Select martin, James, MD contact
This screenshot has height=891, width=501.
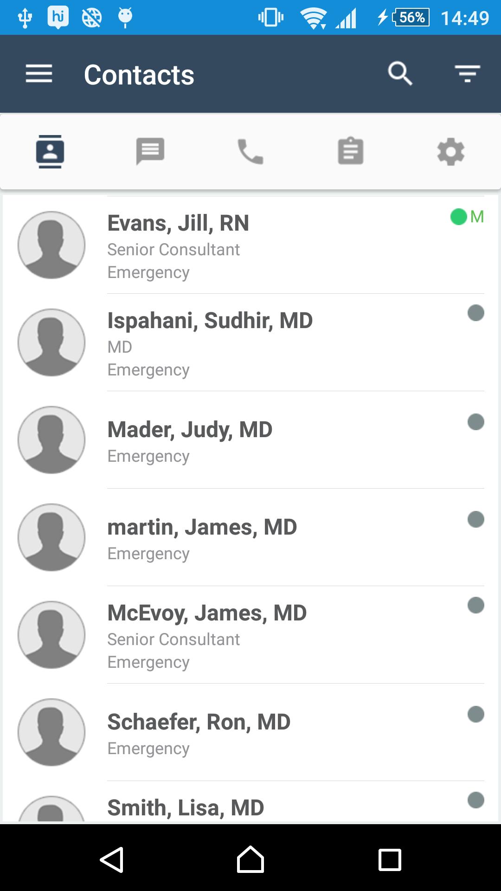pyautogui.click(x=202, y=528)
